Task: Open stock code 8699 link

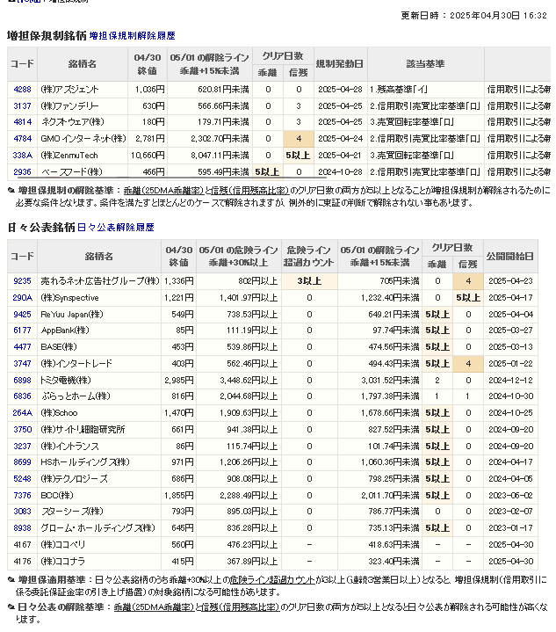Action: (x=22, y=462)
